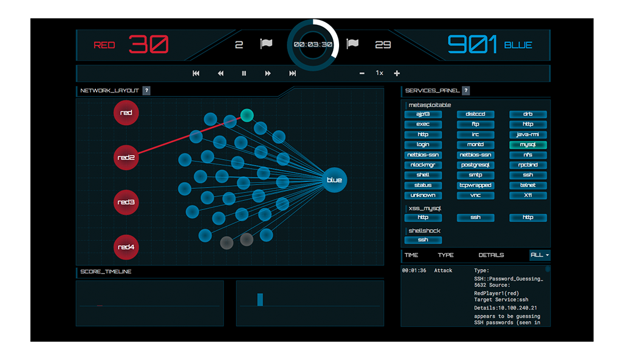This screenshot has height=360, width=624.
Task: Pause the replay playback
Action: tap(244, 73)
